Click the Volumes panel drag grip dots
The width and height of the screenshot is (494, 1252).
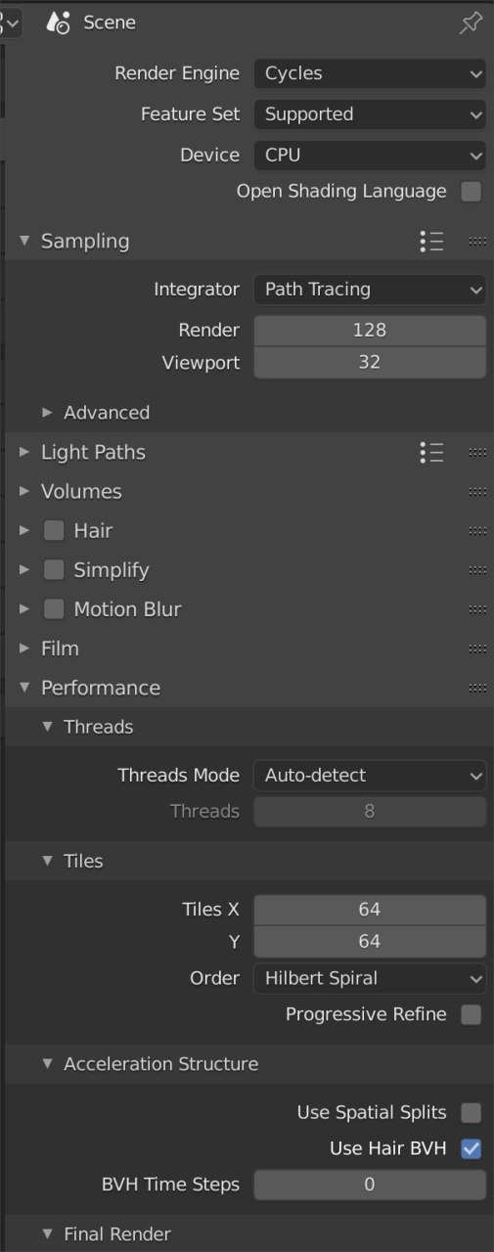tap(477, 491)
